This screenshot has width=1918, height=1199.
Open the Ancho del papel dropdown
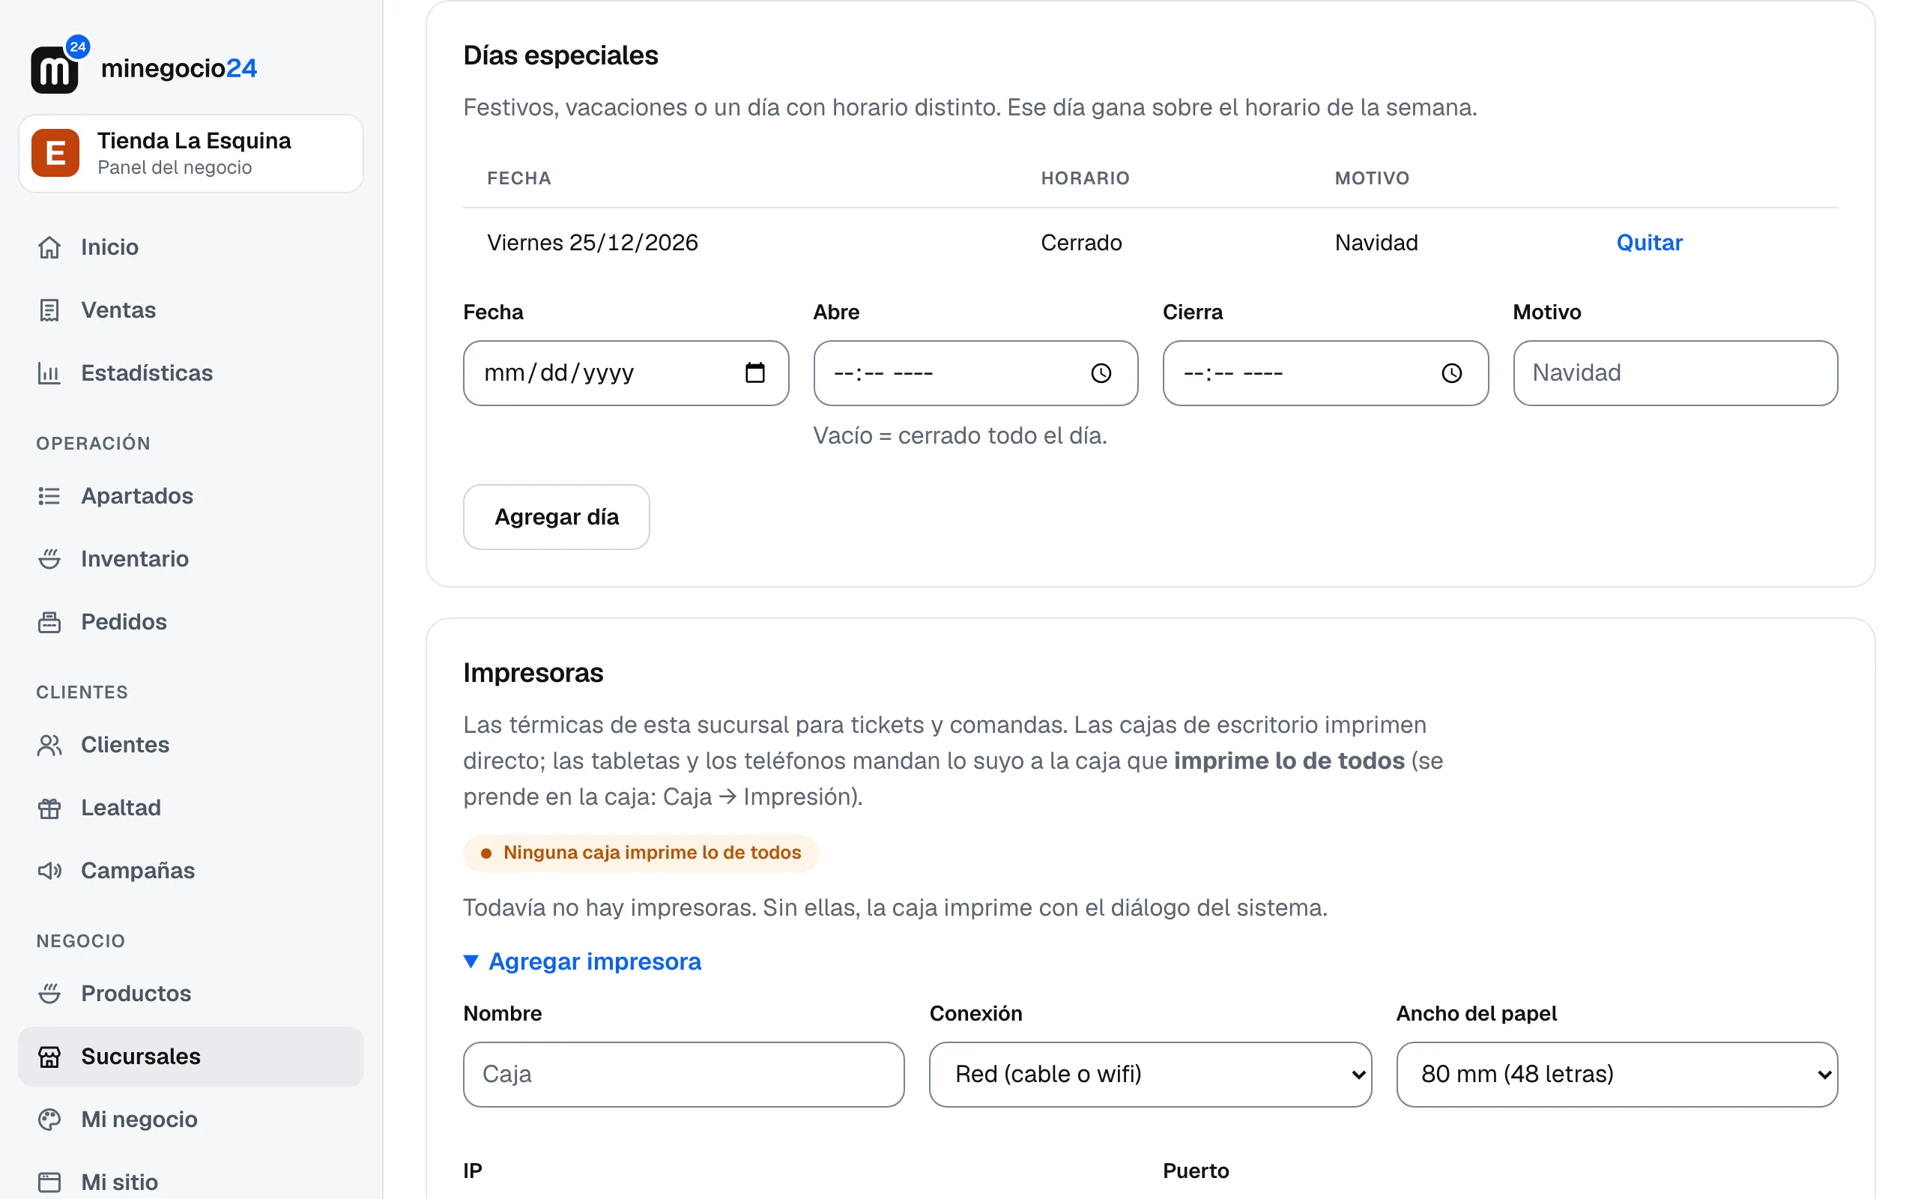(x=1617, y=1074)
